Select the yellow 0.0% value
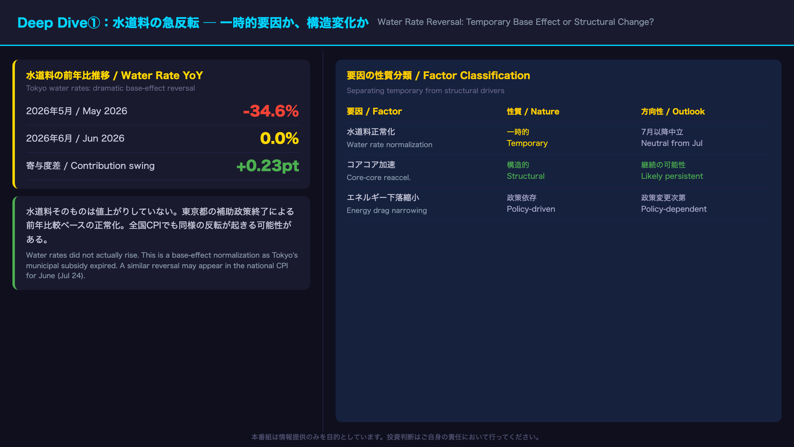This screenshot has height=447, width=794. click(x=279, y=138)
